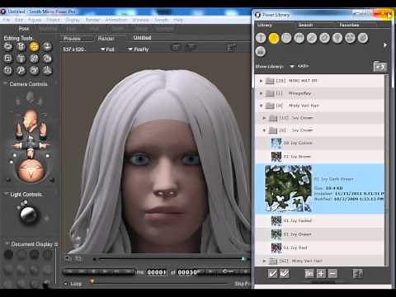Click the minus remove-from-library button
Screen dimensions: 396x297
pos(332,273)
